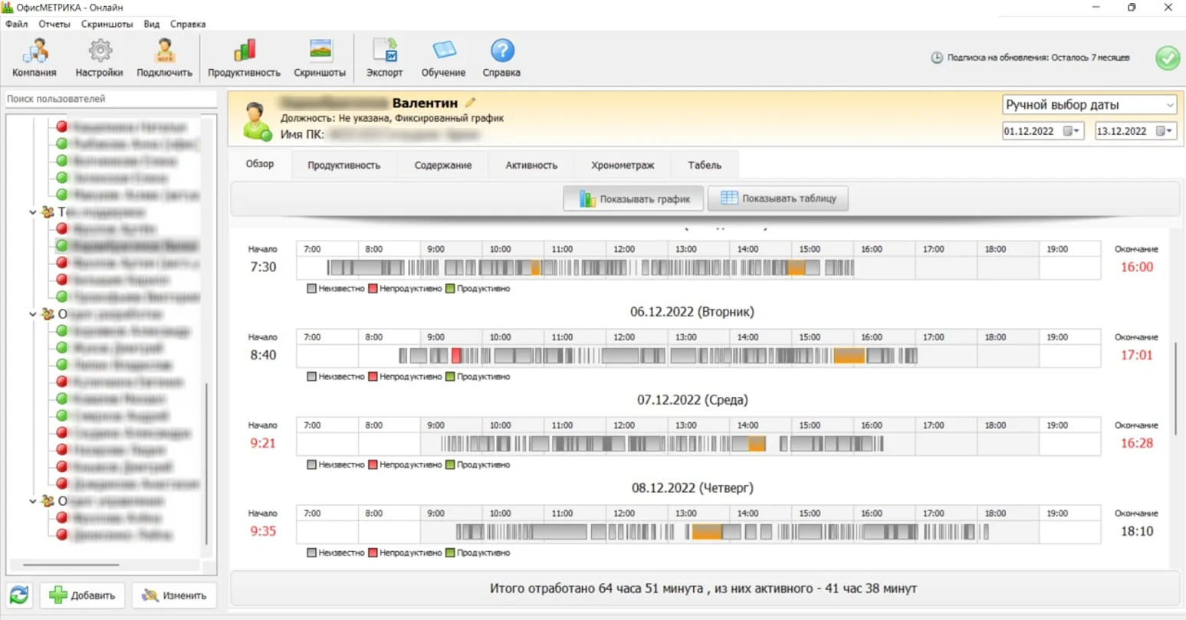Switch to the Хронометраж tab
1186x620 pixels.
(623, 165)
